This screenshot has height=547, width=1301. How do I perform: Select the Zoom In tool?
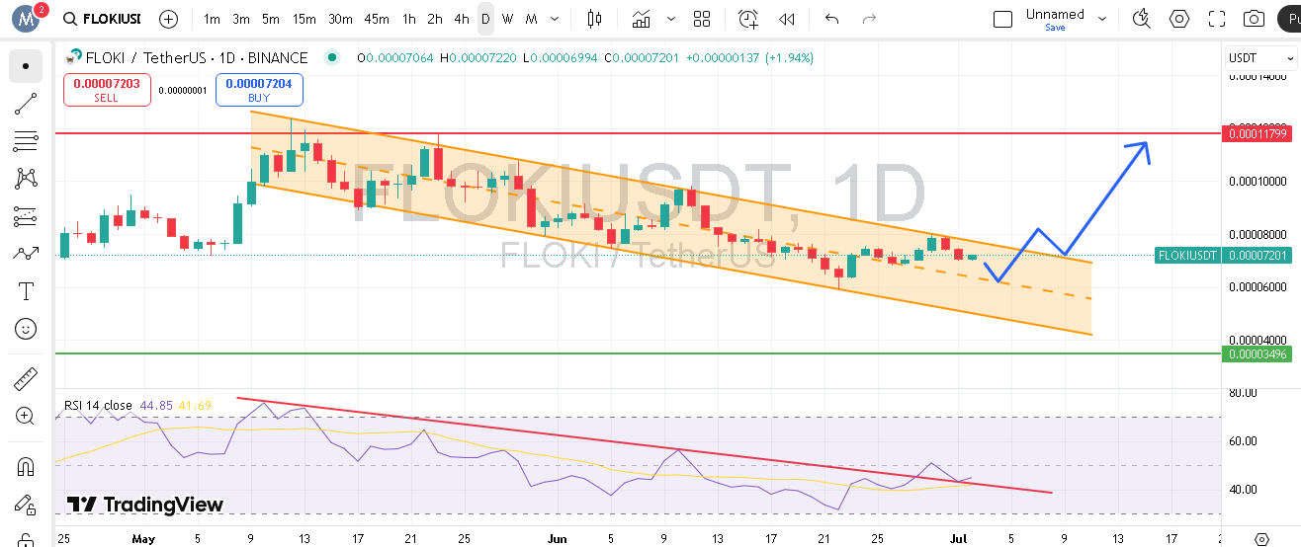[26, 416]
